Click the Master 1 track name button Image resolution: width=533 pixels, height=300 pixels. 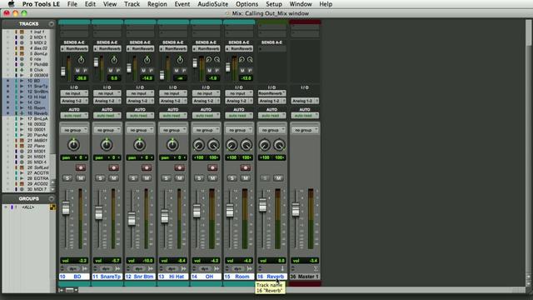(x=305, y=277)
